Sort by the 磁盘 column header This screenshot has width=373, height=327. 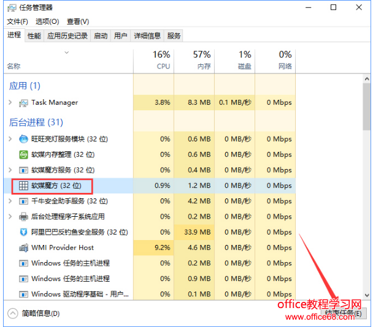(234, 61)
